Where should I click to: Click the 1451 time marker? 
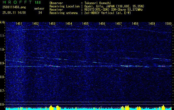[x=19, y=23]
